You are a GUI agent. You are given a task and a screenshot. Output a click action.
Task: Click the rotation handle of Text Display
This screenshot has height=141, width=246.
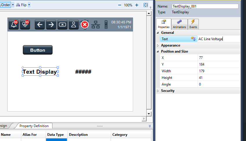pyautogui.click(x=23, y=67)
